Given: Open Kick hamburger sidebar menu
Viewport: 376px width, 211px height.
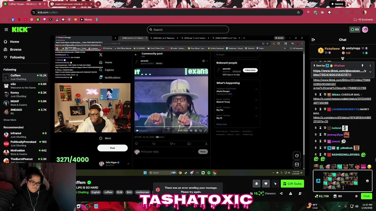Looking at the screenshot, I should 6,30.
